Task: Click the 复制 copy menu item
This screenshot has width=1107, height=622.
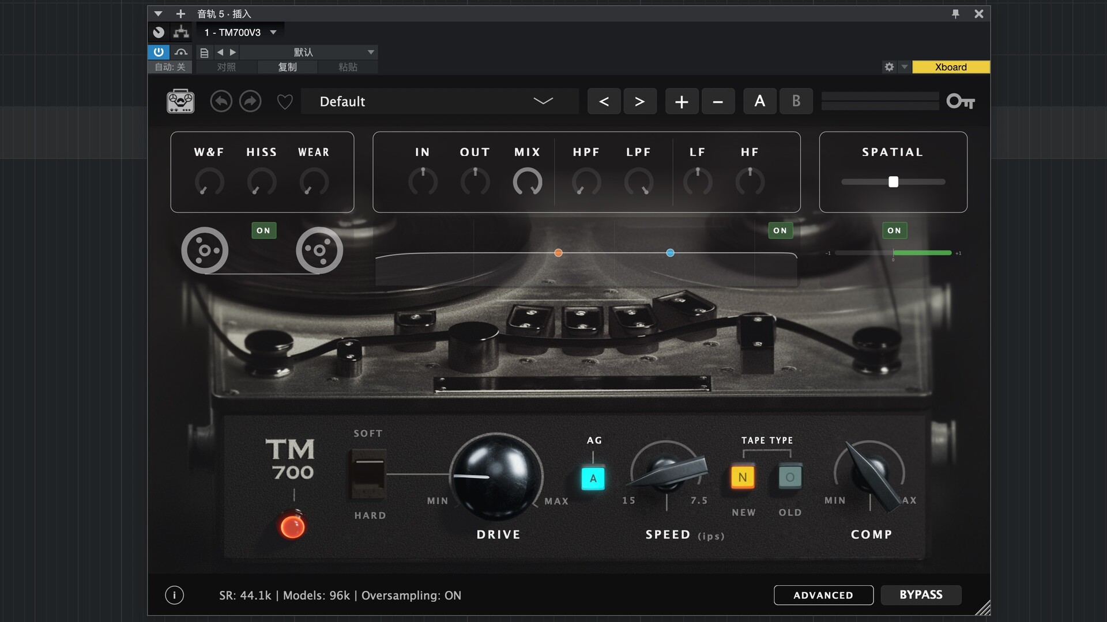Action: click(x=287, y=67)
